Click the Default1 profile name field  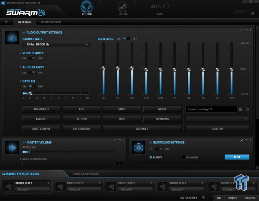[33, 189]
